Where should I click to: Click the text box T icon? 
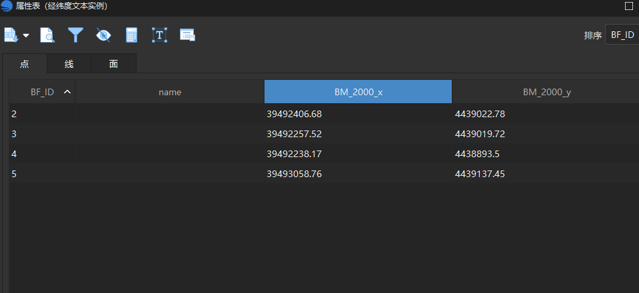point(159,35)
